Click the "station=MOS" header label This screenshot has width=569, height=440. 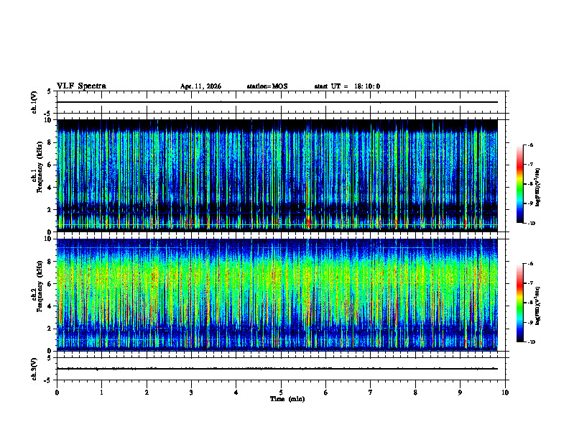267,86
